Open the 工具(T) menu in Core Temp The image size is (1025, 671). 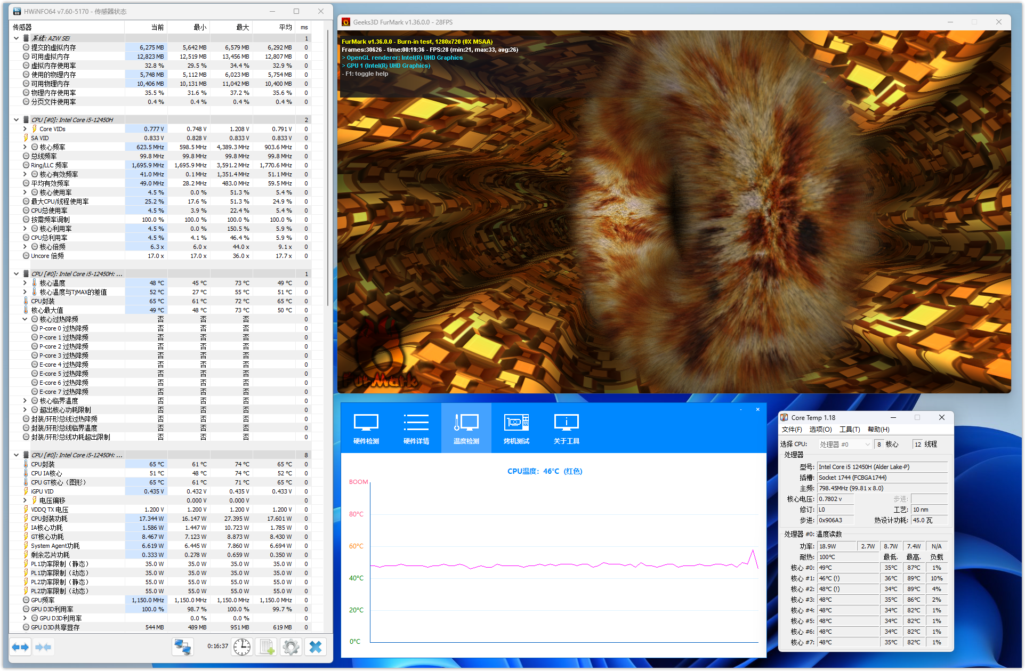click(x=850, y=430)
